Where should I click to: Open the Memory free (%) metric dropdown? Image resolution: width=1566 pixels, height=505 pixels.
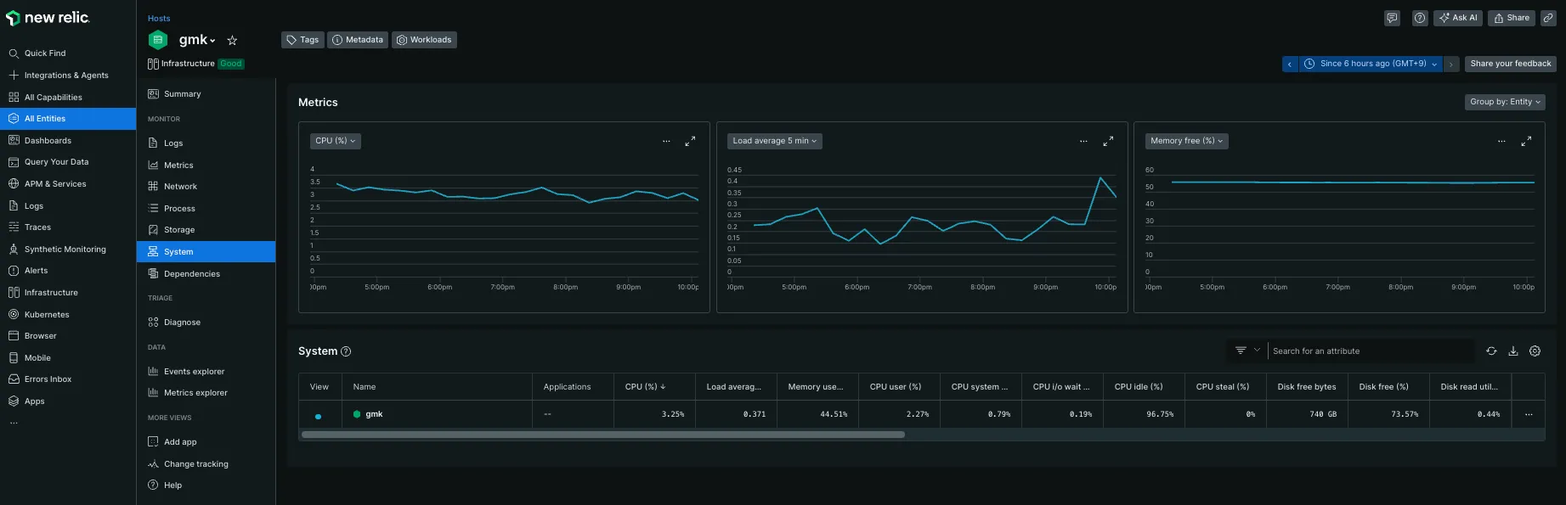point(1186,141)
